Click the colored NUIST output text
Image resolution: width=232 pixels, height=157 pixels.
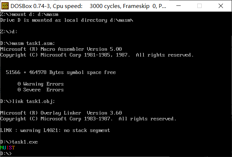click(8, 148)
